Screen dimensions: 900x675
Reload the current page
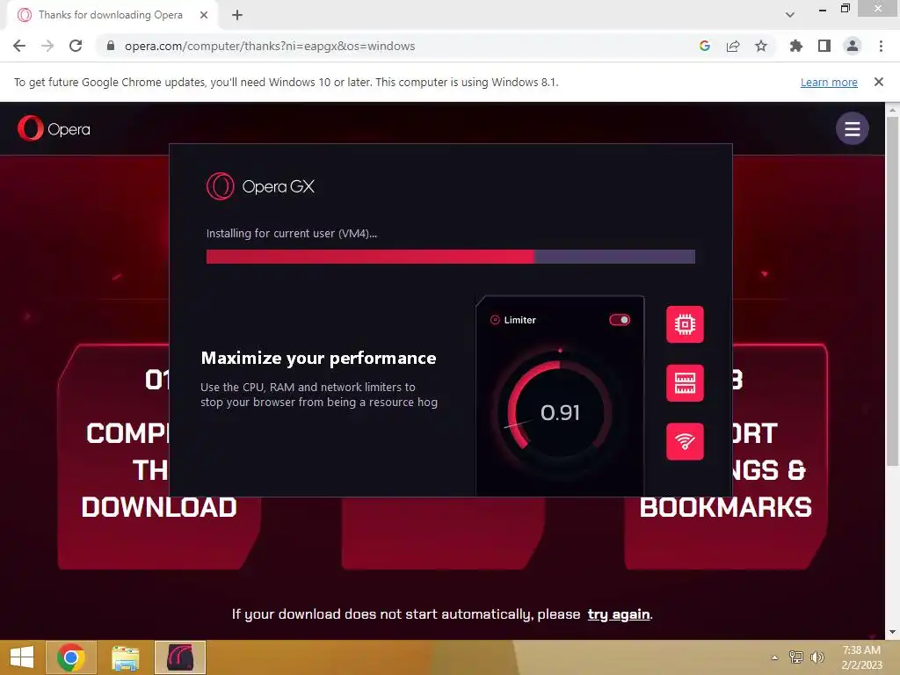pos(76,46)
